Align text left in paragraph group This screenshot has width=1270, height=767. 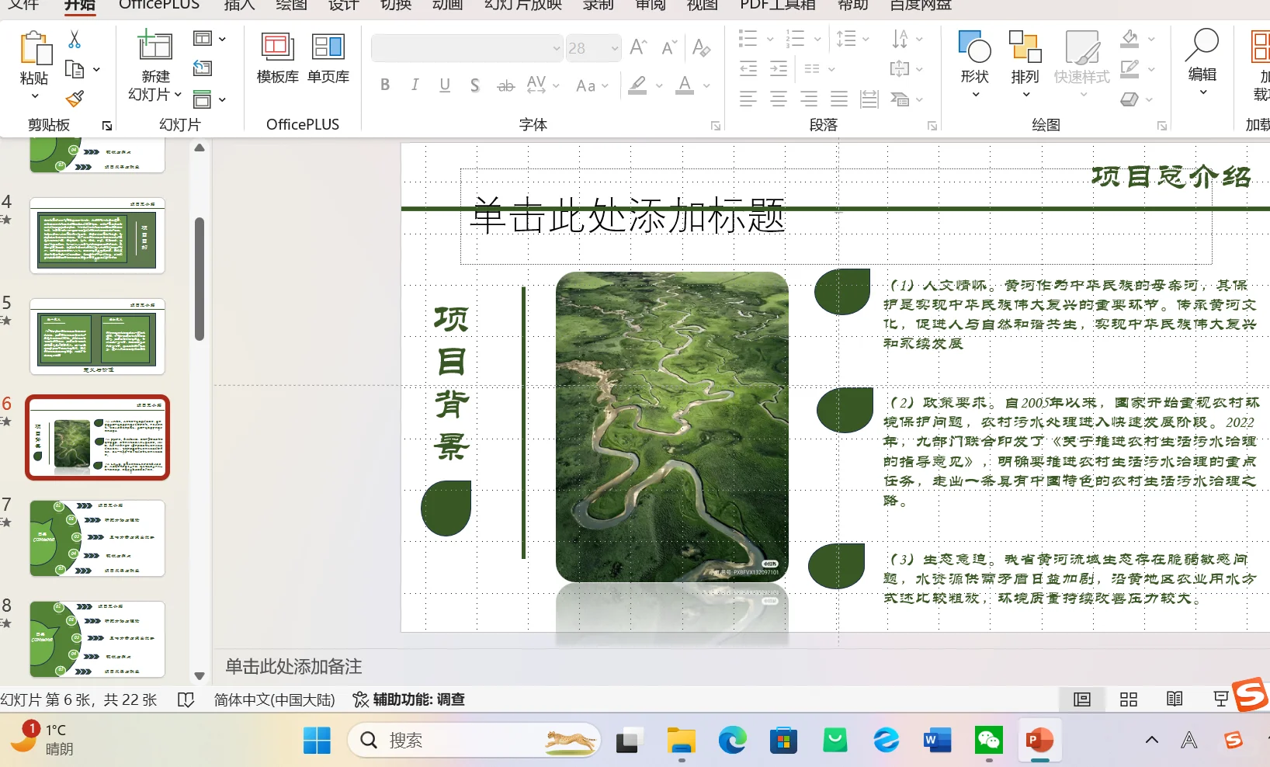[748, 99]
